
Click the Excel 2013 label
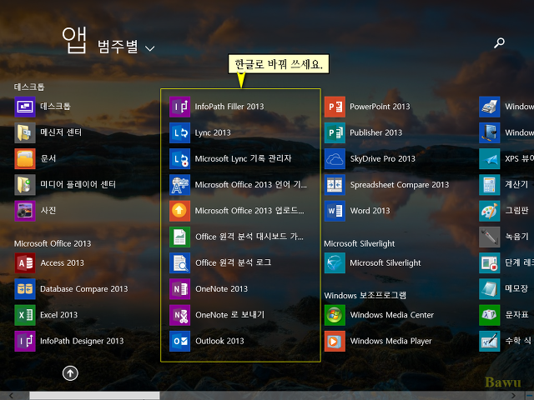(59, 315)
